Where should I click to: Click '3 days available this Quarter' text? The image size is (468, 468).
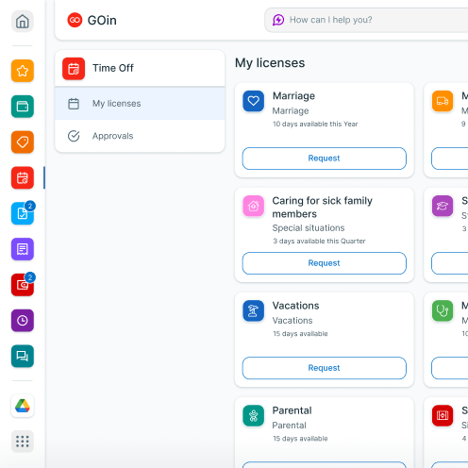tap(319, 241)
